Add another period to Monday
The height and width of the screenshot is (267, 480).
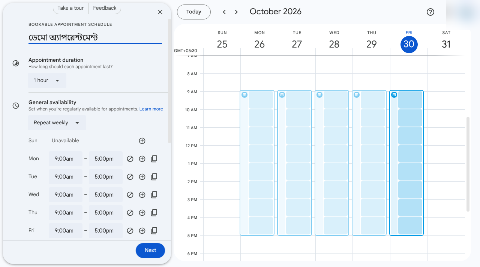pos(142,159)
